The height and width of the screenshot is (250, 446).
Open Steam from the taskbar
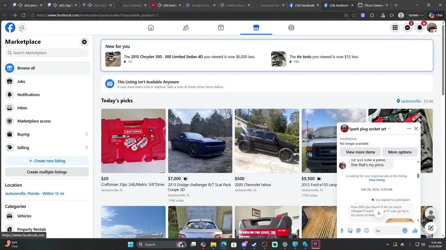(x=254, y=244)
